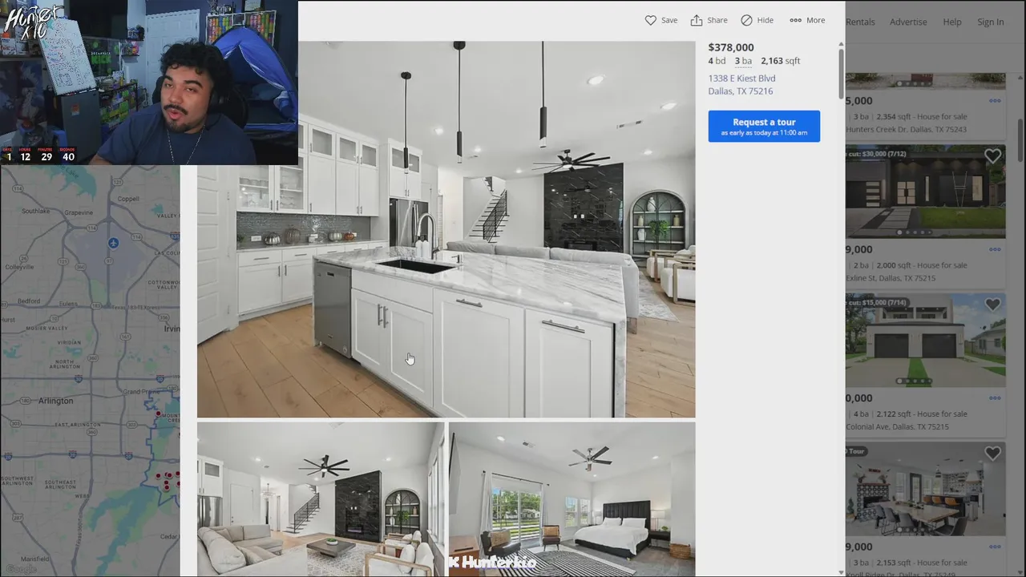Open the Advertise menu in the header
1026x577 pixels.
[x=908, y=22]
